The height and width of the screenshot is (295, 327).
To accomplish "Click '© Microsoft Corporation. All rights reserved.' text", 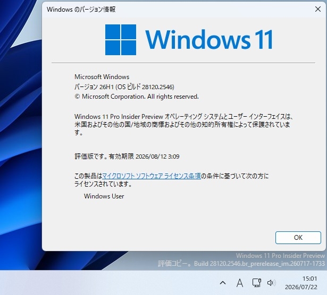I will click(x=137, y=97).
